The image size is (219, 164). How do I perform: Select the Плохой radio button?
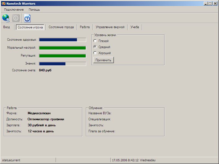click(x=95, y=41)
